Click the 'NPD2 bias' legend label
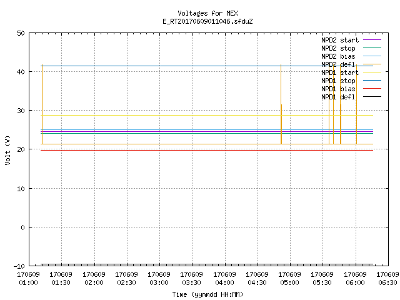 (338, 56)
